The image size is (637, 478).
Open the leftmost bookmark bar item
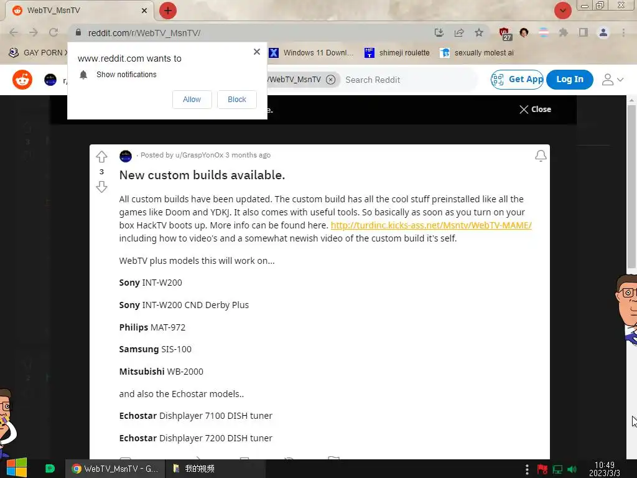click(39, 53)
